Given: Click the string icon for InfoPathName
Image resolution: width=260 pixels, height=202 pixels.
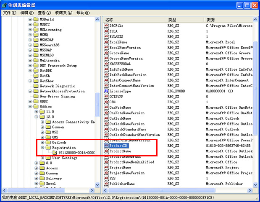Looking at the screenshot, I should 106,69.
